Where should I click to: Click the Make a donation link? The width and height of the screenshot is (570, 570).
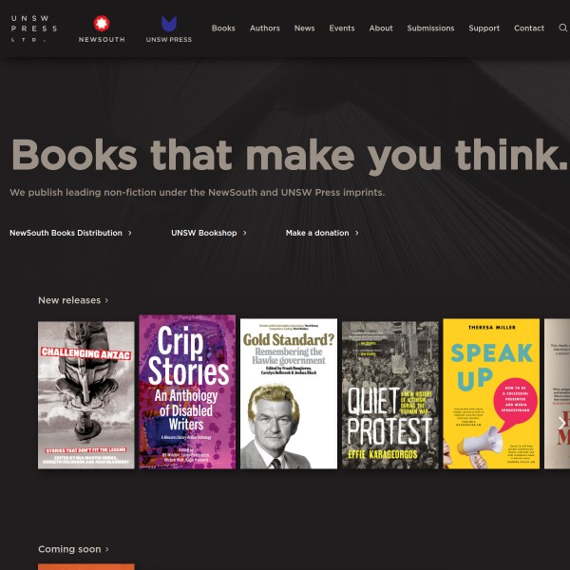[322, 233]
